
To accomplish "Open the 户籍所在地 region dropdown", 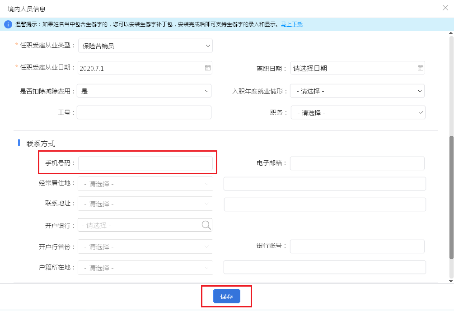I will pos(145,268).
